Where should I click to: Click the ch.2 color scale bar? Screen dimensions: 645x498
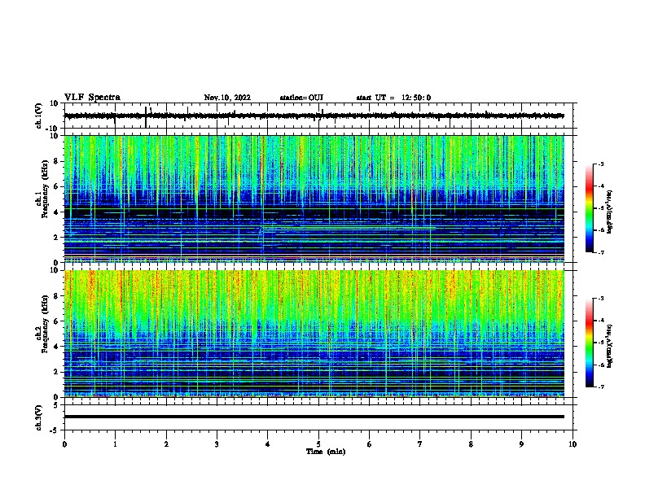[x=590, y=343]
